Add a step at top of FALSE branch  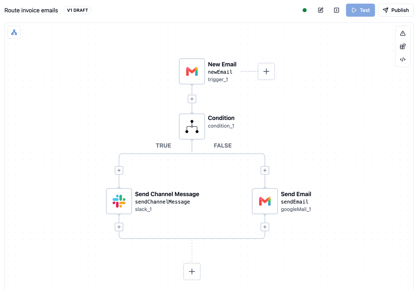coord(265,170)
